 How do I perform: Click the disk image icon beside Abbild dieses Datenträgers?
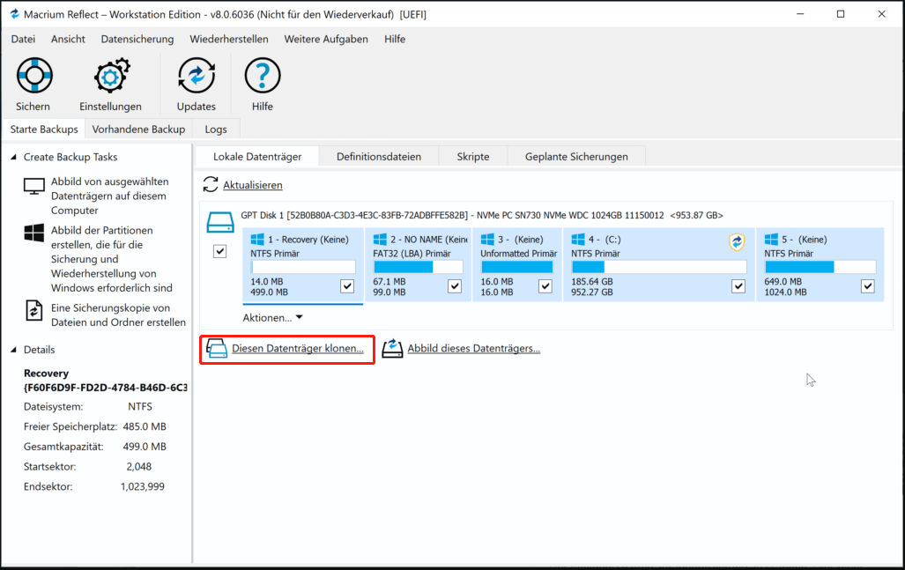point(392,349)
